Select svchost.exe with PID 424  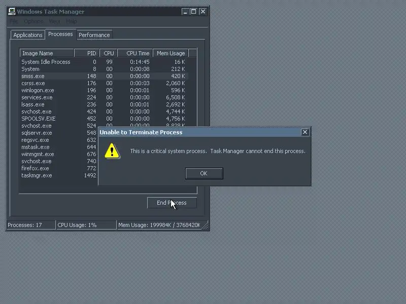click(x=104, y=111)
